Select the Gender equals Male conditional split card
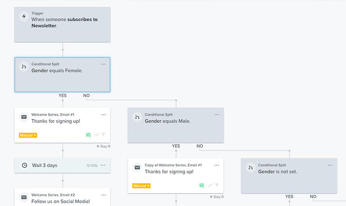This screenshot has width=346, height=206. click(x=175, y=125)
